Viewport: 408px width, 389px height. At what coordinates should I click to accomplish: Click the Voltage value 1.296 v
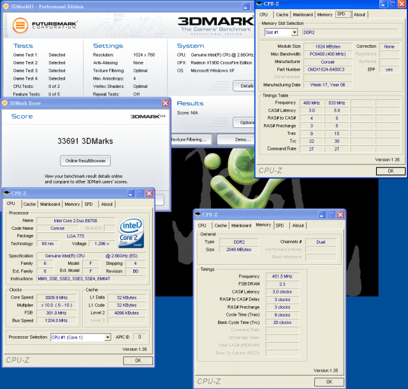point(102,243)
